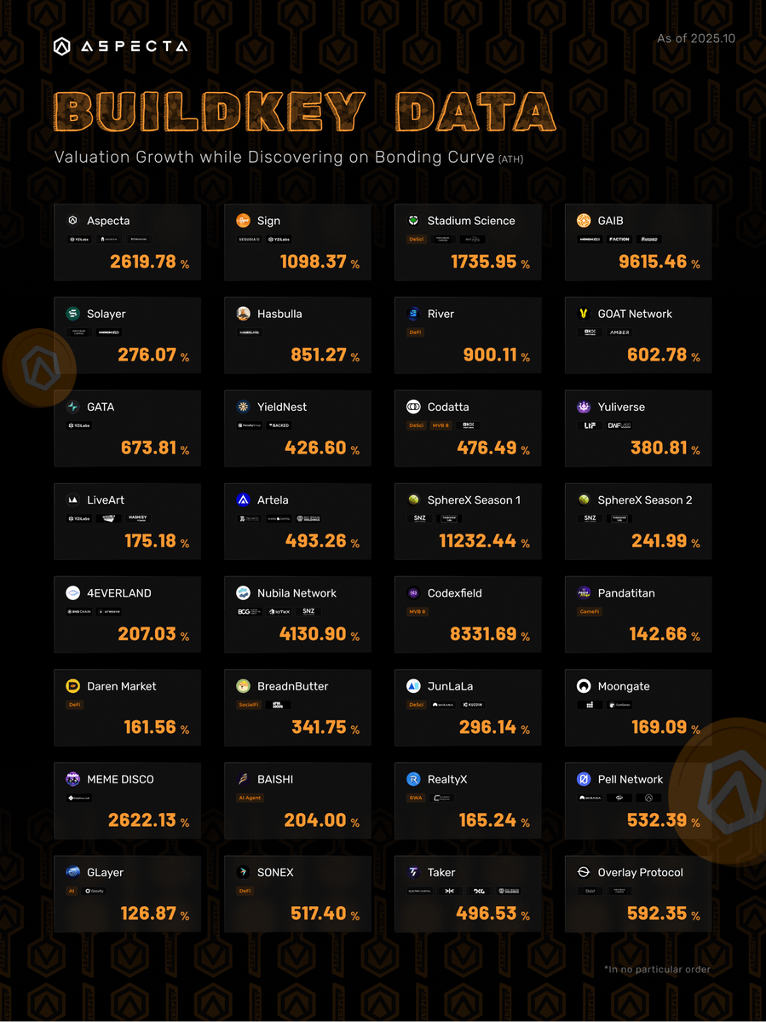Click the Artela triangle icon
The width and height of the screenshot is (766, 1022).
(243, 499)
